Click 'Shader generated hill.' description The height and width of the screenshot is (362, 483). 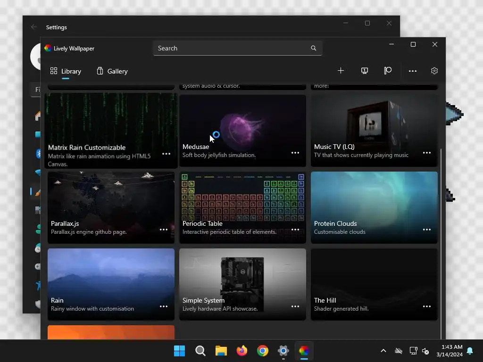coord(341,309)
